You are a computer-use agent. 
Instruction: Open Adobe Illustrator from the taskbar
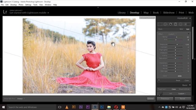pos(74,107)
